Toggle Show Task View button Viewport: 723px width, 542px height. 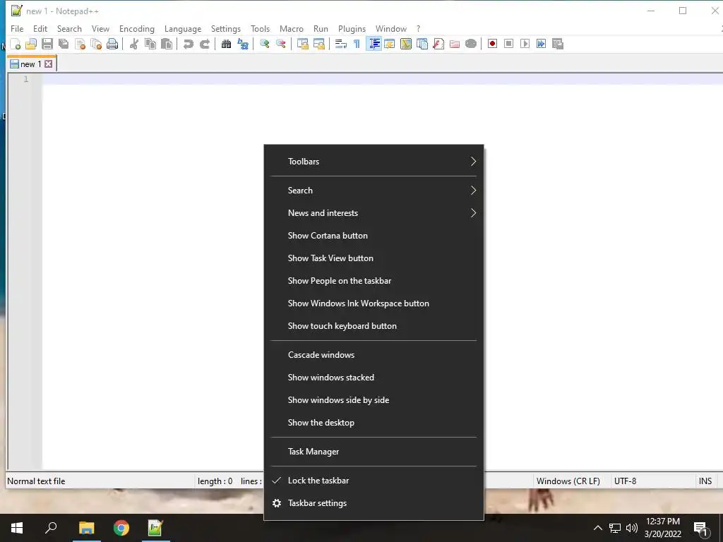pos(374,258)
